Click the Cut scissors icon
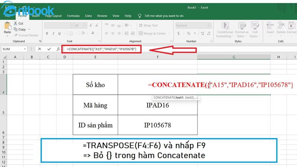Image resolution: width=297 pixels, height=167 pixels. tap(16, 23)
